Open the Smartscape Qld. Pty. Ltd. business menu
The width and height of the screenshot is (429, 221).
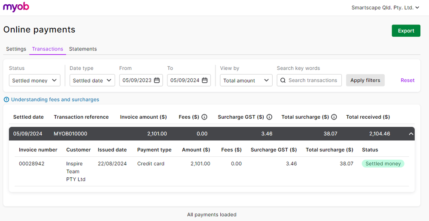coord(385,7)
